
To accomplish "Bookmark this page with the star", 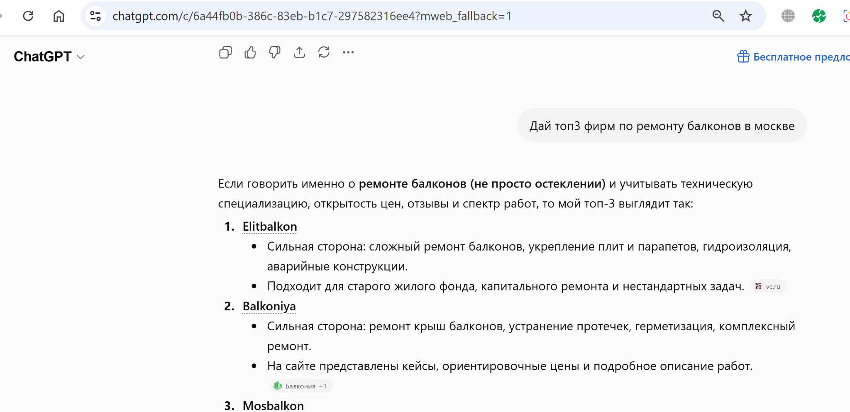I will click(745, 16).
